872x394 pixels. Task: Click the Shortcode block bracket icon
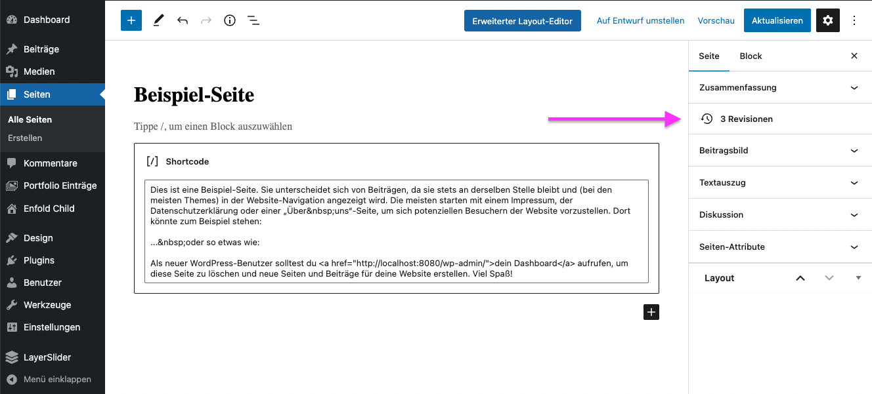(152, 161)
